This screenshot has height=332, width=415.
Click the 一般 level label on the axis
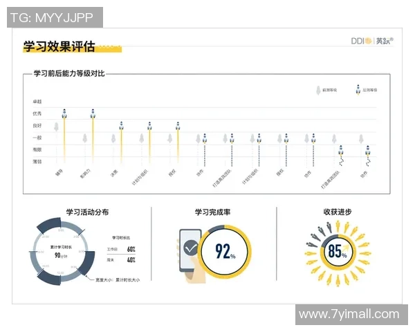pos(37,138)
